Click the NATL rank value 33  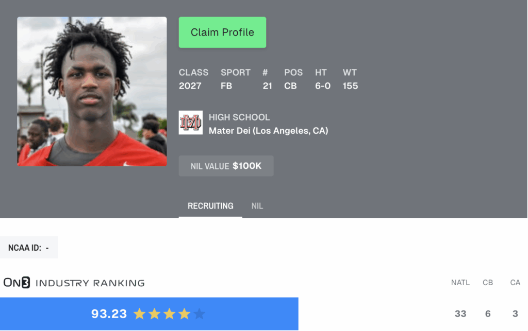pos(460,314)
